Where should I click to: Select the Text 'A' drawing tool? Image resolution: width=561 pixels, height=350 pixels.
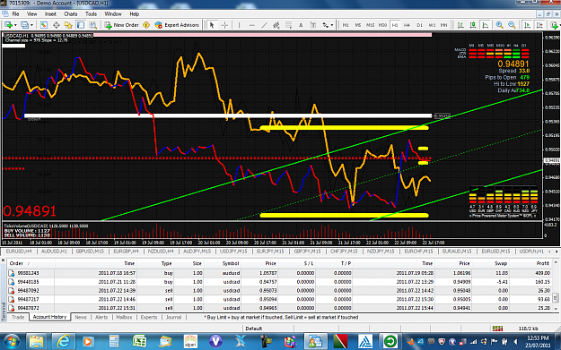click(301, 25)
